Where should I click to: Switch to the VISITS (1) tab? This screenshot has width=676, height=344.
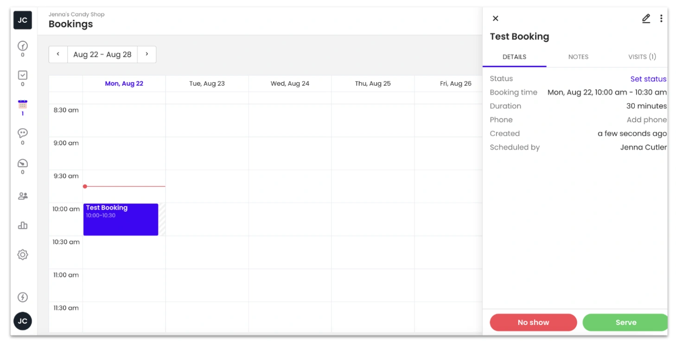(x=642, y=57)
